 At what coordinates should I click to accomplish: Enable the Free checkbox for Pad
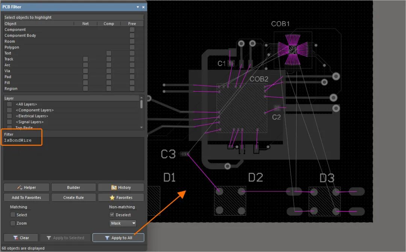click(x=132, y=77)
